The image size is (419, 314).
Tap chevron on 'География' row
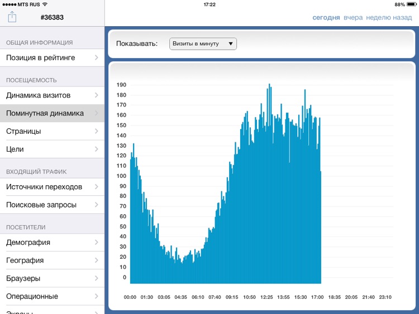97,260
